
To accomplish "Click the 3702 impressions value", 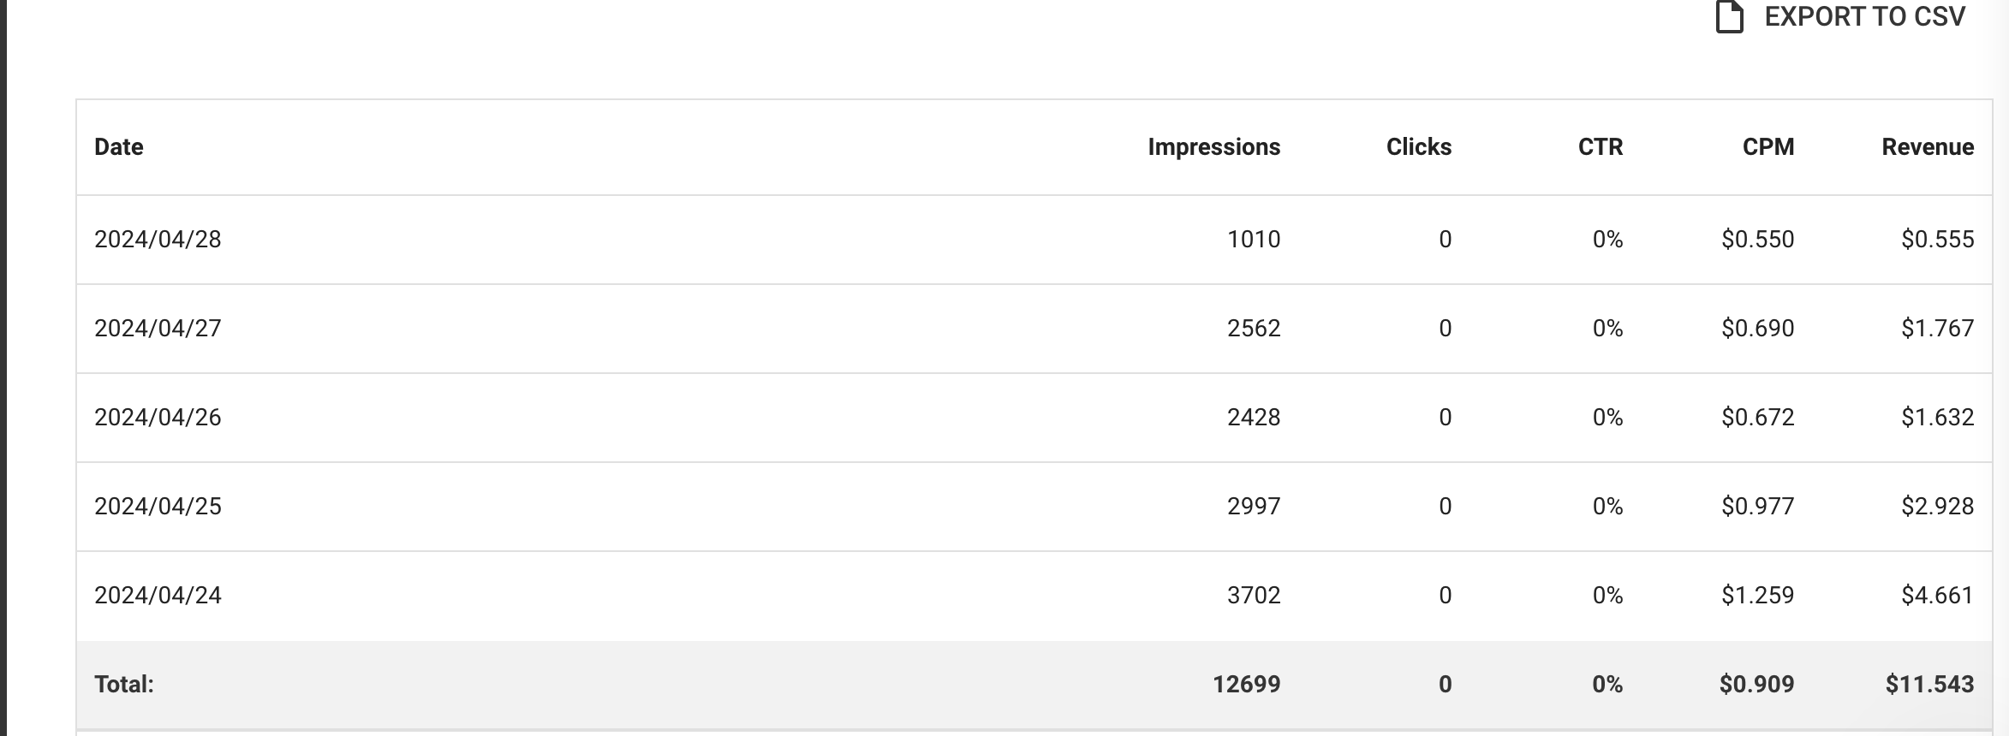I will tap(1253, 596).
